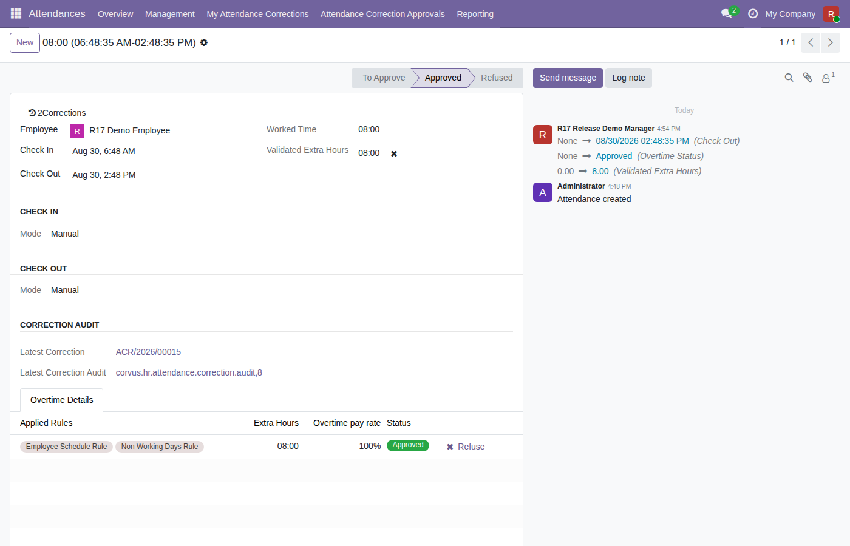Click the Non Working Days Rule tag
The width and height of the screenshot is (850, 546).
tap(160, 447)
